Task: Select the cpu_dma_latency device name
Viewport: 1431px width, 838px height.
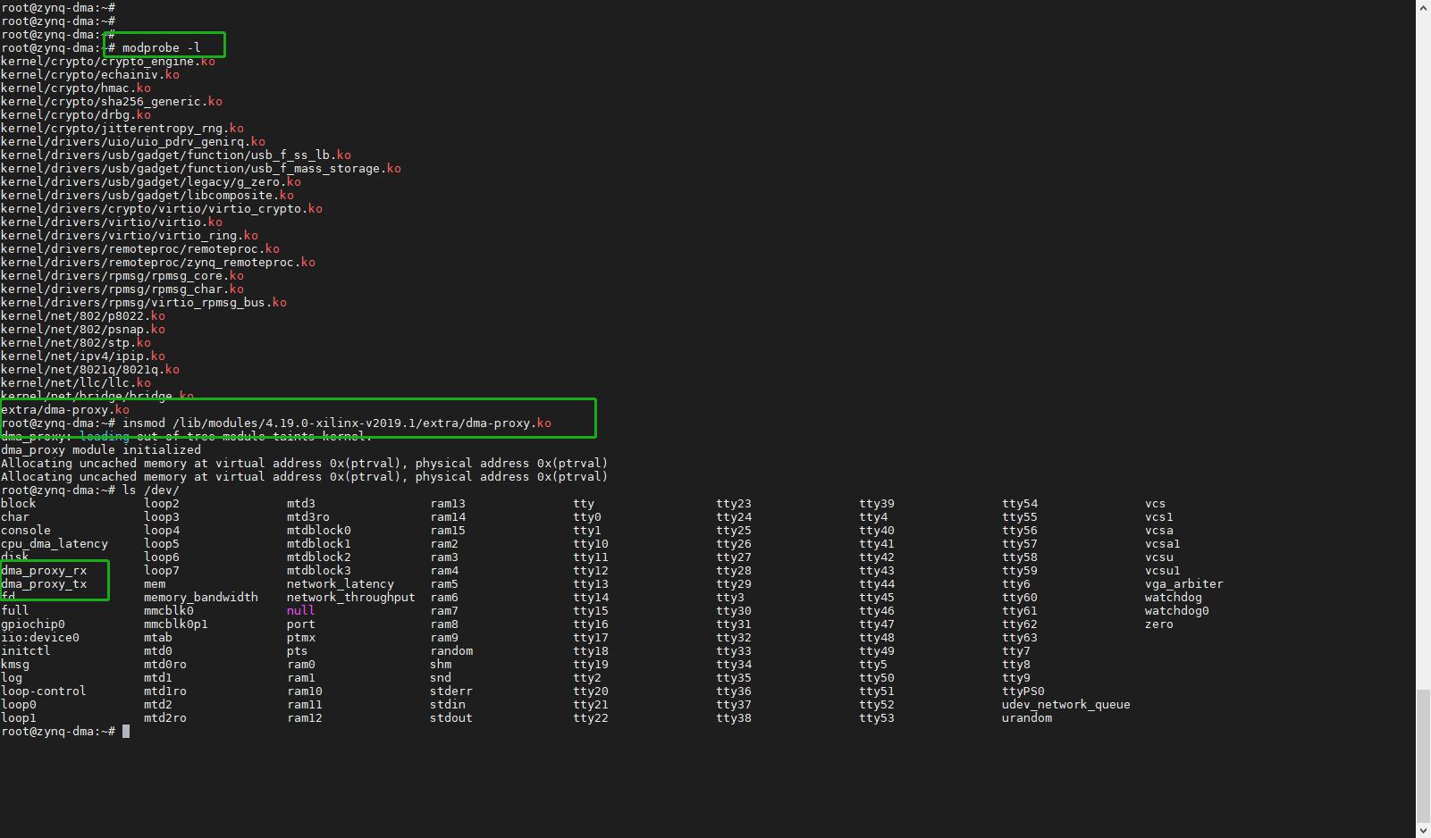Action: click(x=55, y=543)
